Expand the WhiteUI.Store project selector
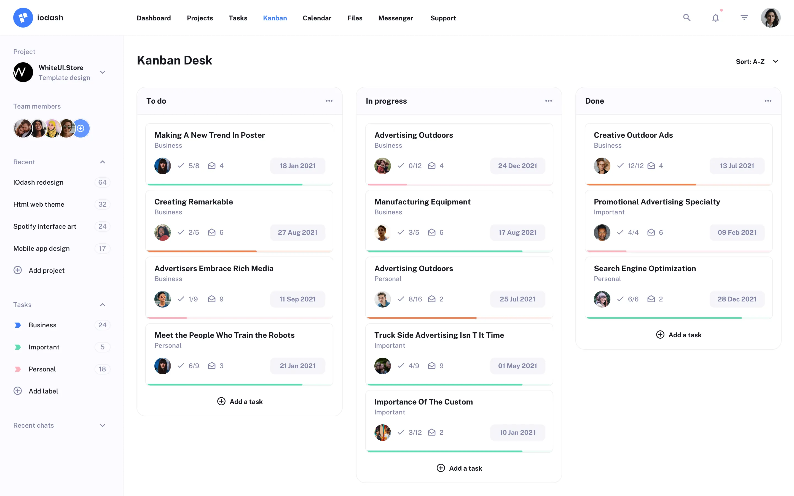Viewport: 794px width, 496px height. coord(102,72)
